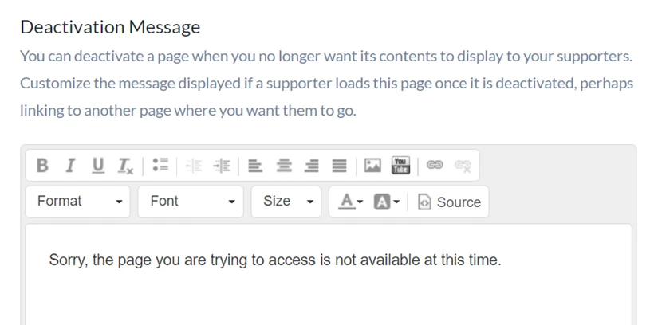Click the Decrease Indent icon

pyautogui.click(x=194, y=166)
